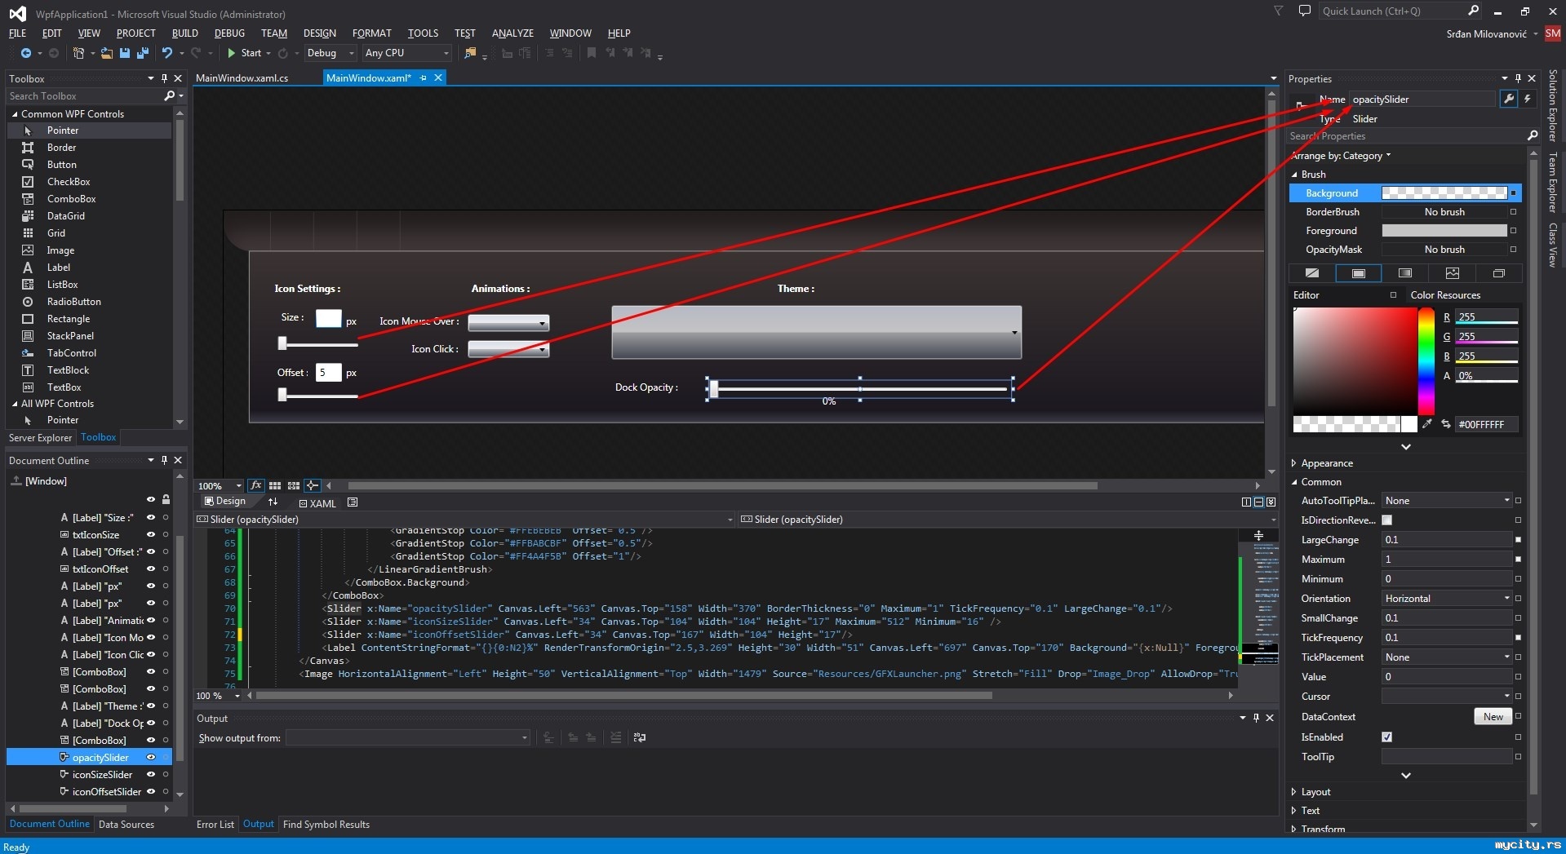1566x854 pixels.
Task: Click the rainbow hue slider strip
Action: click(1426, 361)
